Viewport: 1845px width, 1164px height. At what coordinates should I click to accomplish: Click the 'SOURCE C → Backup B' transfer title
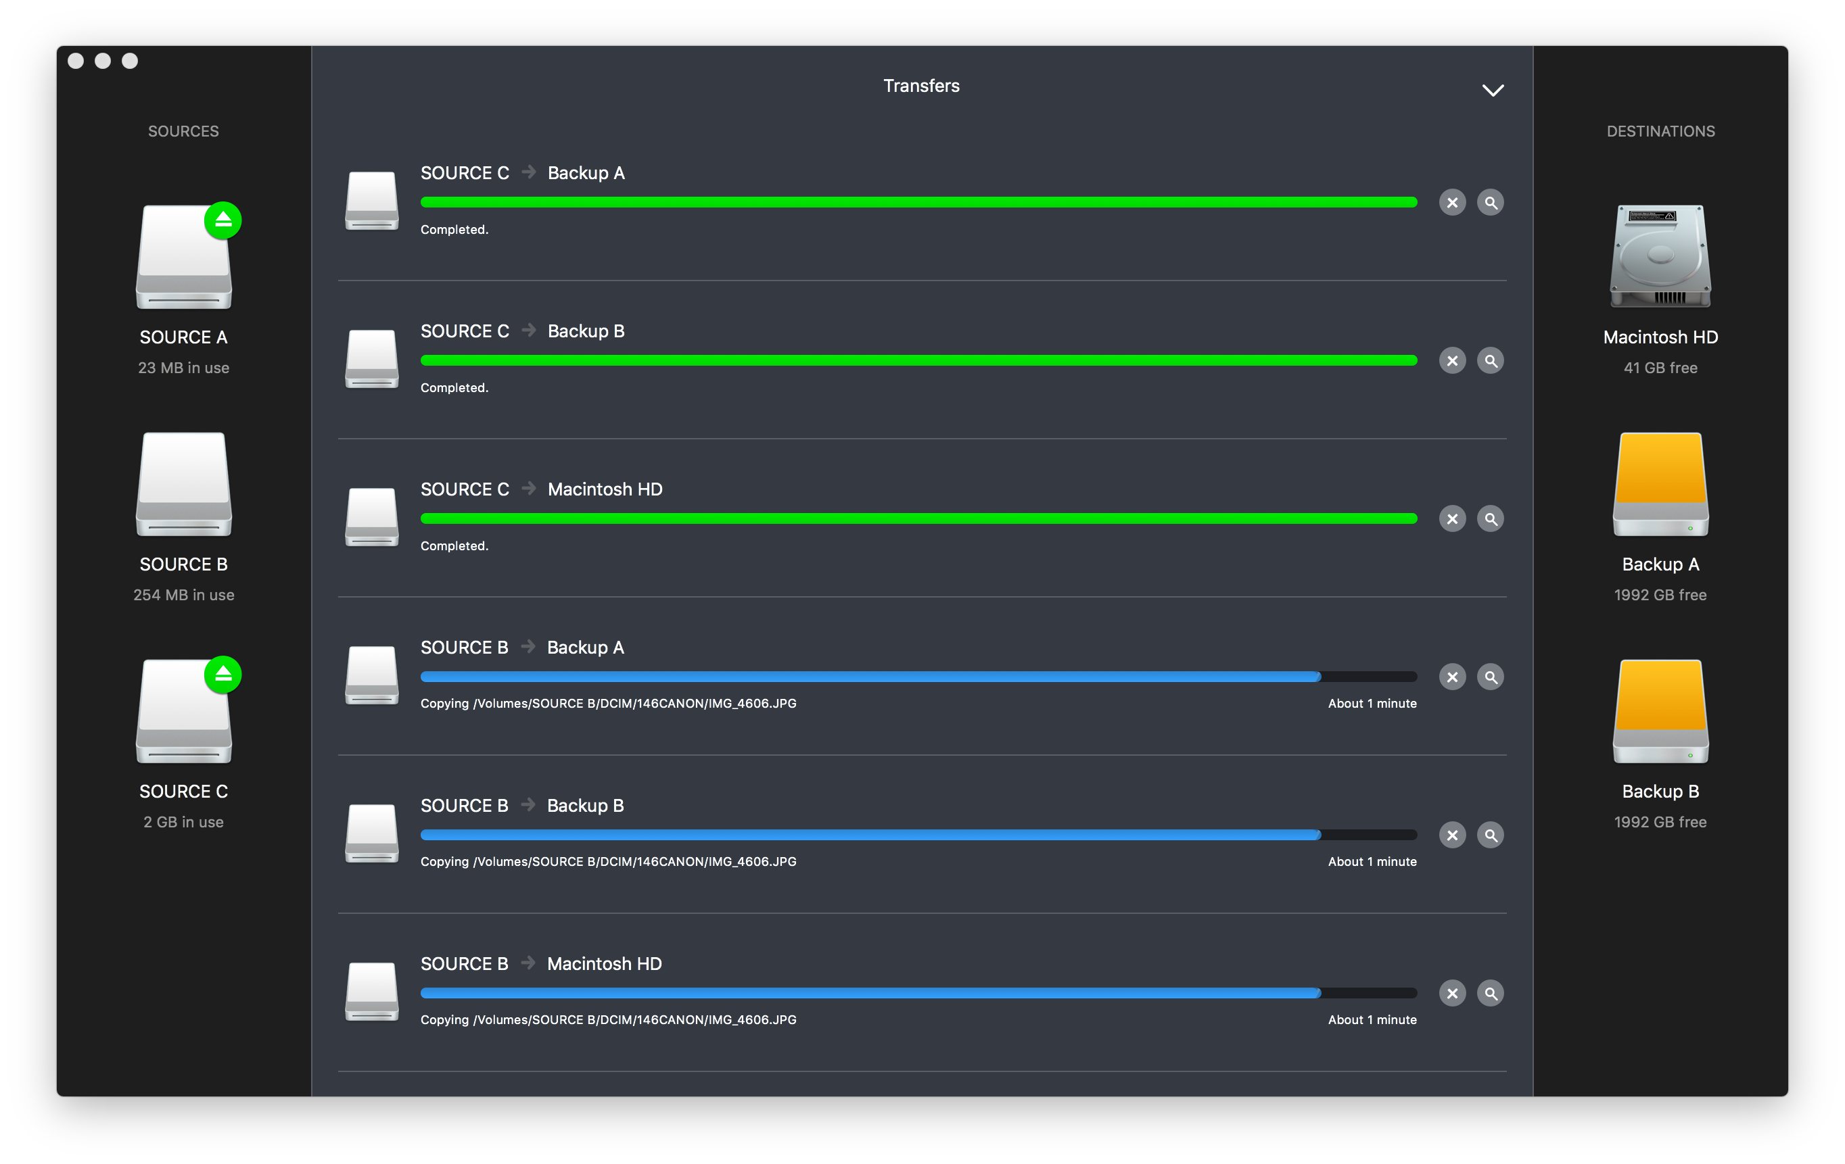(x=523, y=332)
